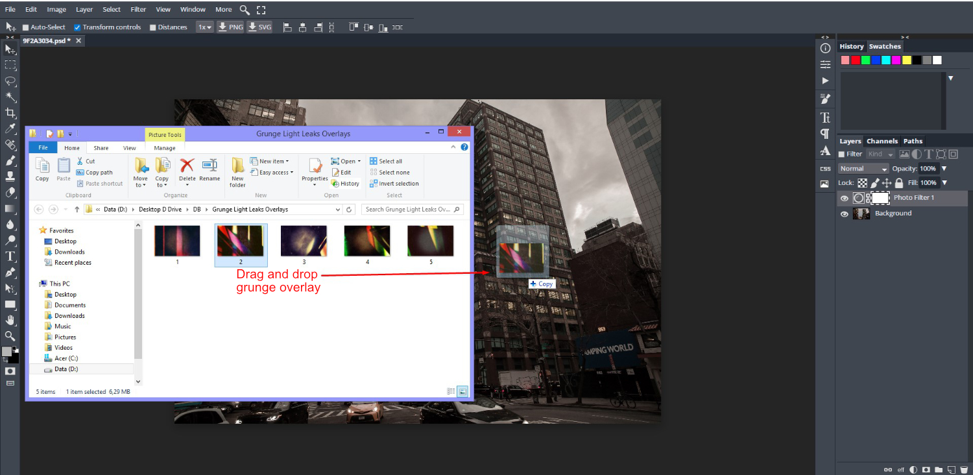
Task: Click Select all in Explorer ribbon
Action: pos(386,161)
